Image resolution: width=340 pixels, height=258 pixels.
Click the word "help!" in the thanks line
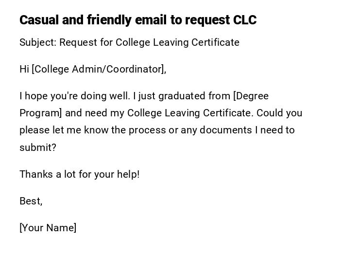pyautogui.click(x=128, y=174)
